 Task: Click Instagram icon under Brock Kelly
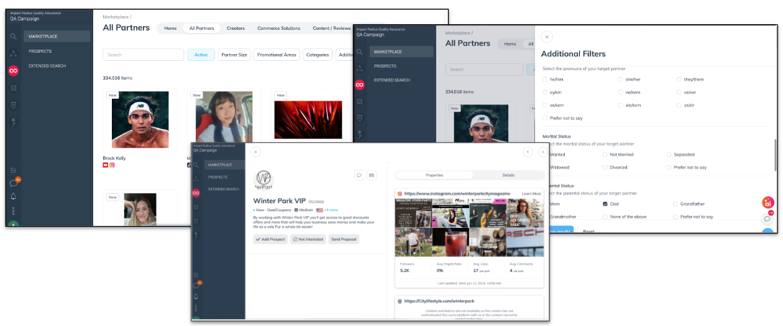(112, 165)
